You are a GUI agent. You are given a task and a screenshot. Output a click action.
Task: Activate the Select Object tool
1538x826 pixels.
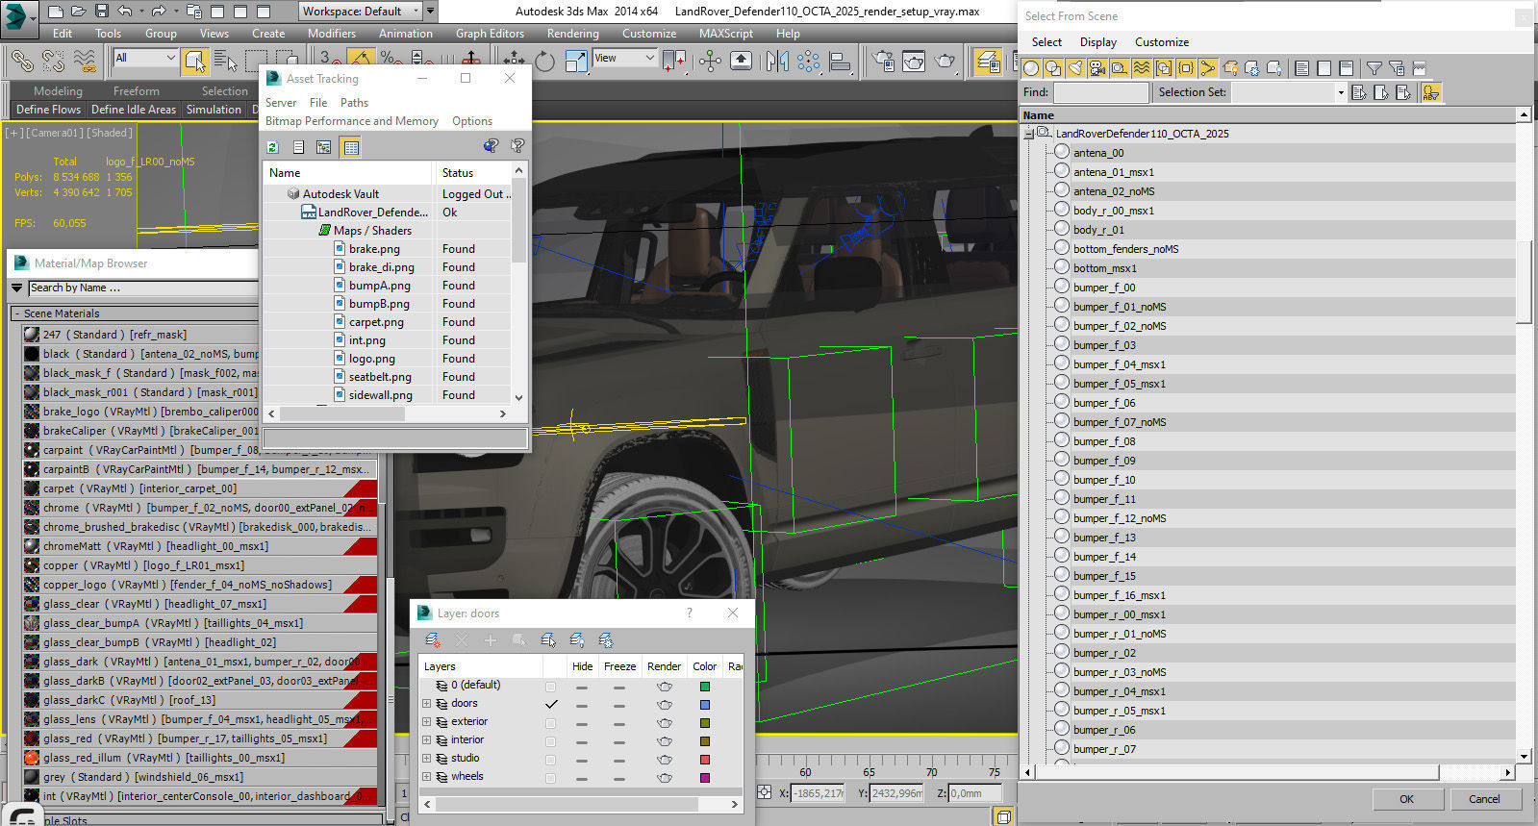click(194, 62)
